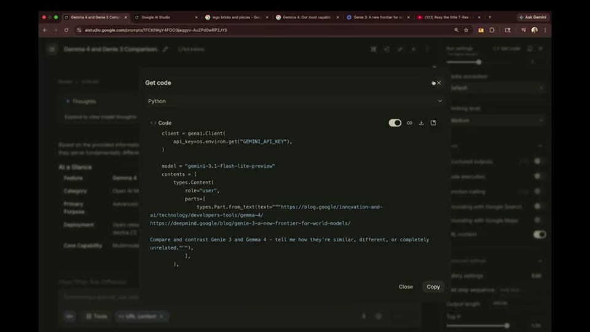Screen dimensions: 590x332
Task: Click the Colab link icon in code header
Action: [409, 123]
